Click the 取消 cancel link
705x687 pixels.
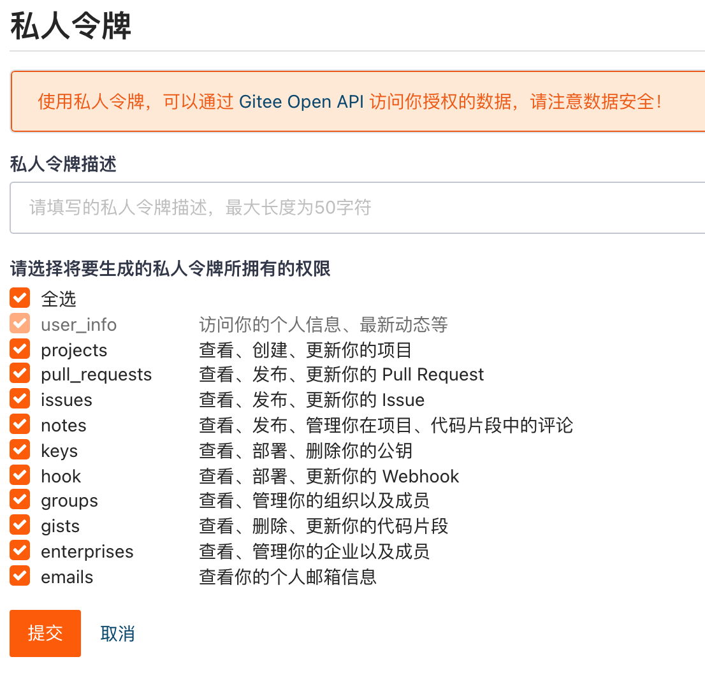point(117,633)
